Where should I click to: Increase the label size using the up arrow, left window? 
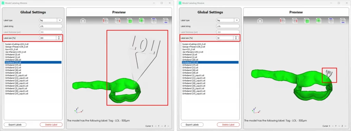(59, 37)
